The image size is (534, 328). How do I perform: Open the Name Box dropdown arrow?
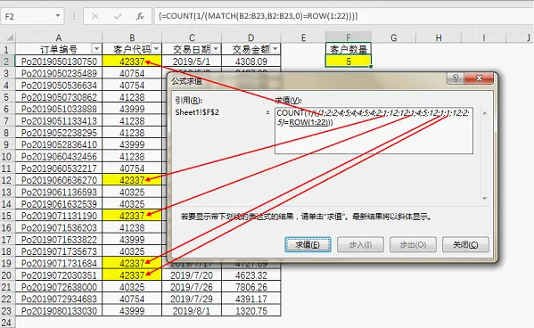(x=58, y=16)
